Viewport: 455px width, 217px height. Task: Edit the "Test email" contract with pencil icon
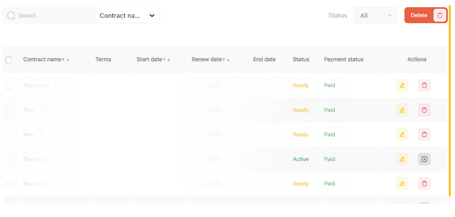pos(402,86)
